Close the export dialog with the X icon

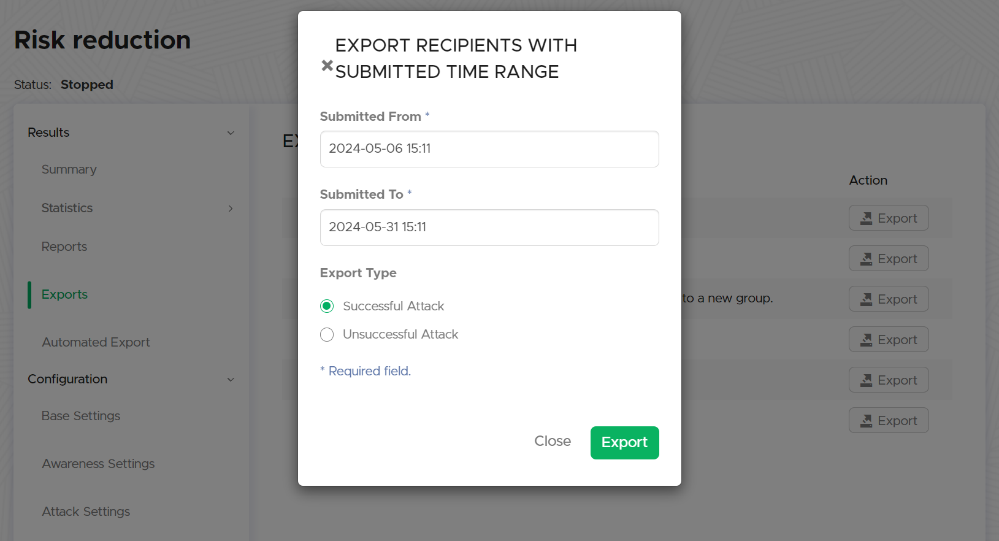(x=327, y=65)
